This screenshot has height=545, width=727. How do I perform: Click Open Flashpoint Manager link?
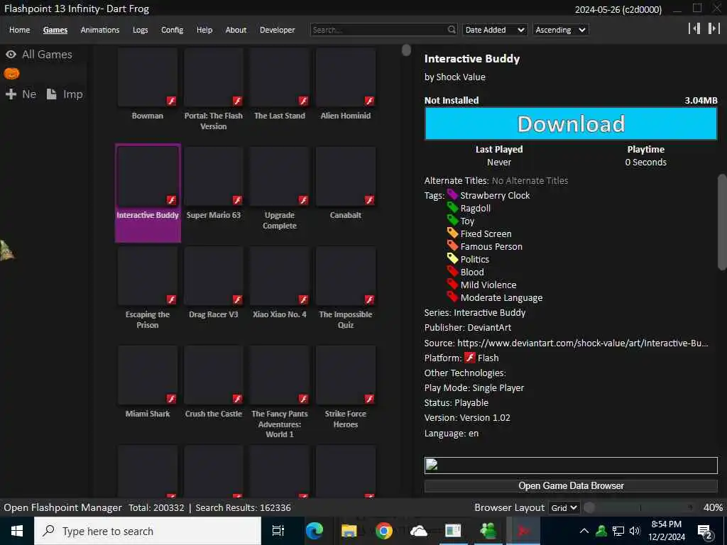(x=62, y=507)
